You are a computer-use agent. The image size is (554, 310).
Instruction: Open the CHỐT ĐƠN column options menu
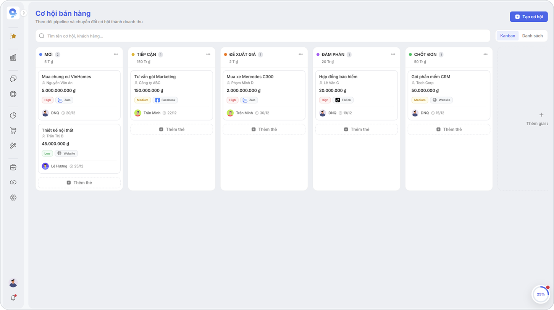(x=485, y=55)
